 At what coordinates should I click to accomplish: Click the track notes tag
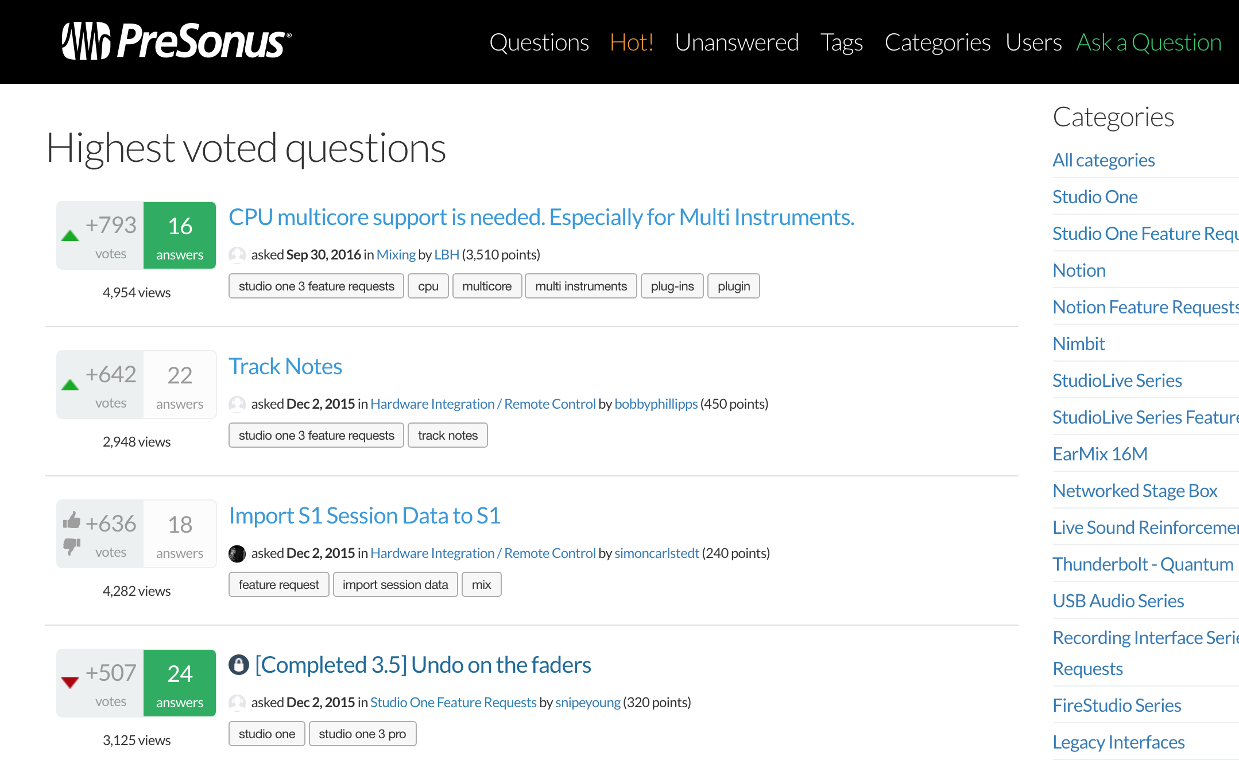pyautogui.click(x=448, y=435)
